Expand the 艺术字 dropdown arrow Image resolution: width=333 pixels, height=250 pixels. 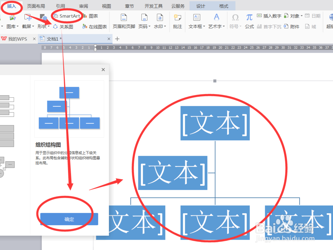224,26
